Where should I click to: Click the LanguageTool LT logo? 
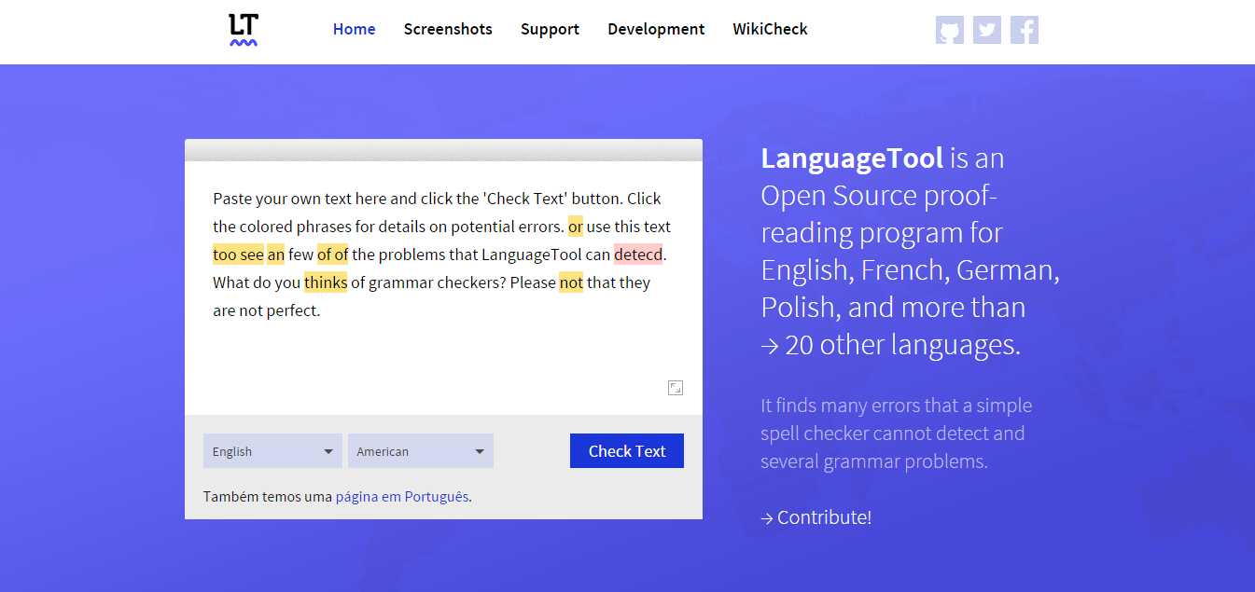[x=244, y=30]
